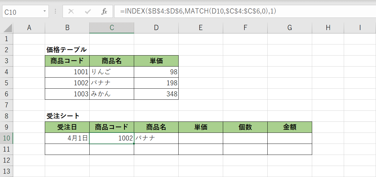The width and height of the screenshot is (376, 177).
Task: Select column G header
Action: click(289, 28)
